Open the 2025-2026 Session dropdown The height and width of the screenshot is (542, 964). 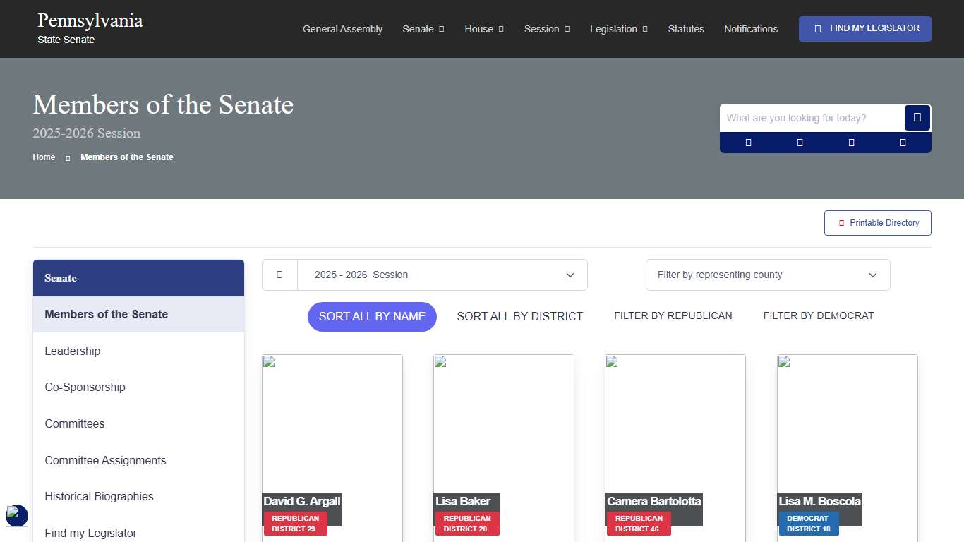tap(442, 275)
